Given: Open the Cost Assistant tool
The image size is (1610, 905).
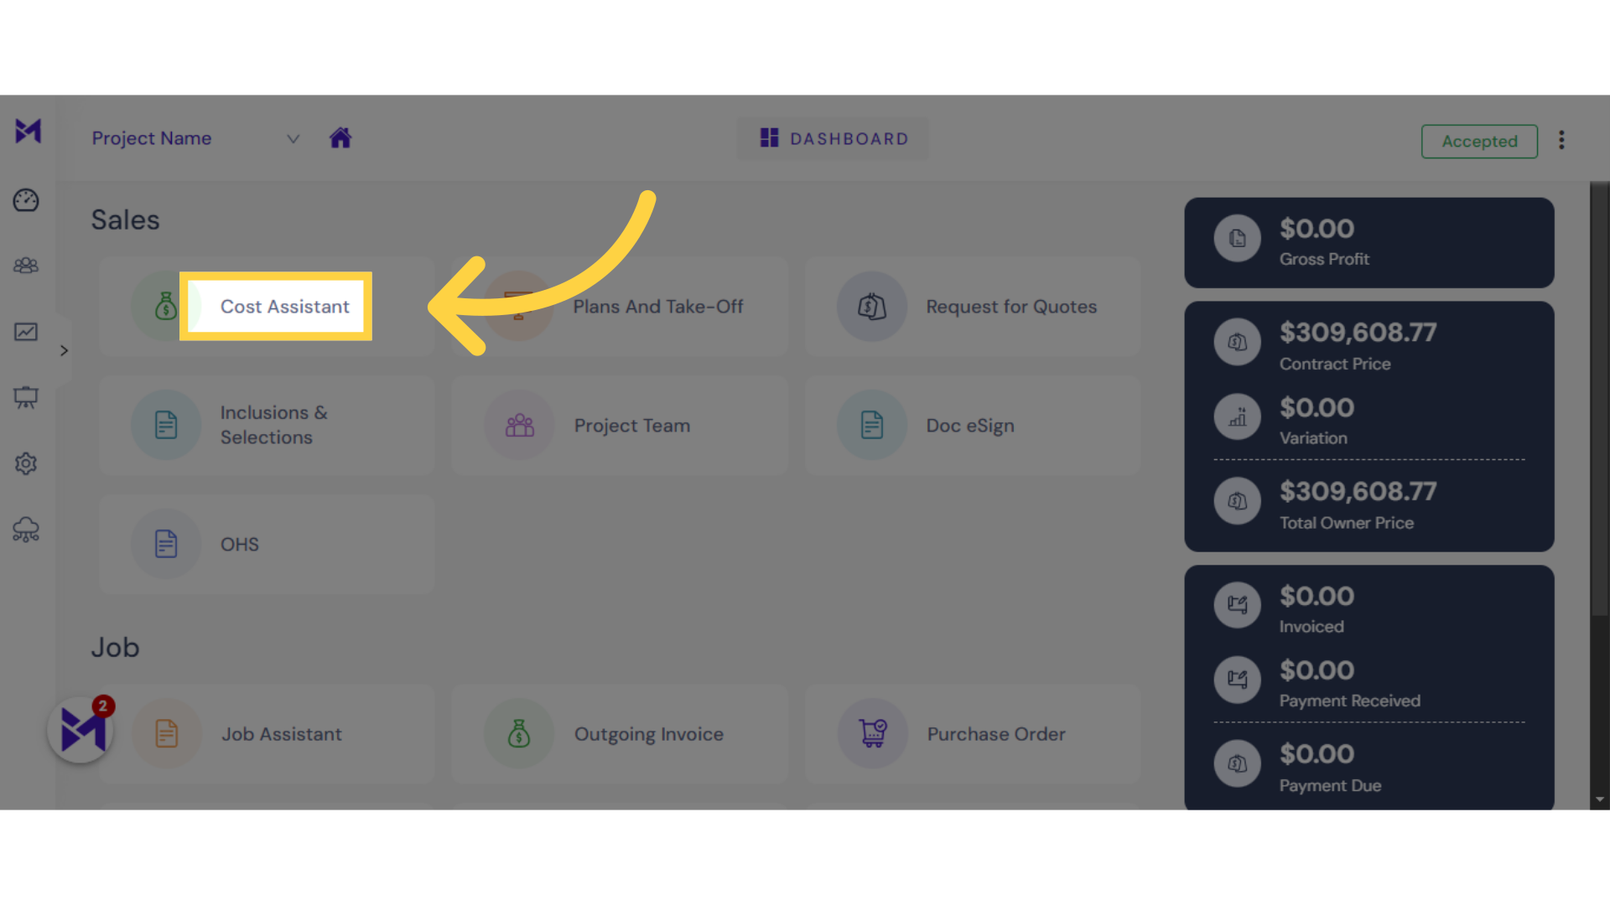Looking at the screenshot, I should (284, 306).
